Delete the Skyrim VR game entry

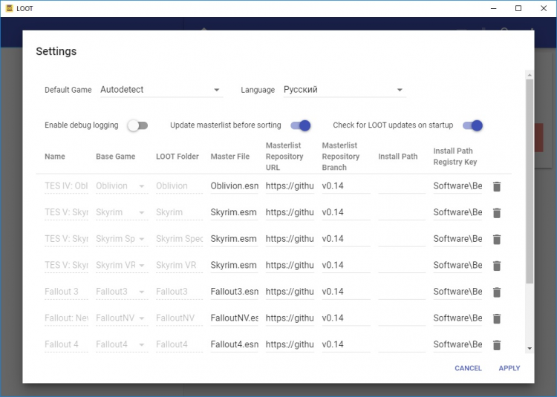[497, 266]
